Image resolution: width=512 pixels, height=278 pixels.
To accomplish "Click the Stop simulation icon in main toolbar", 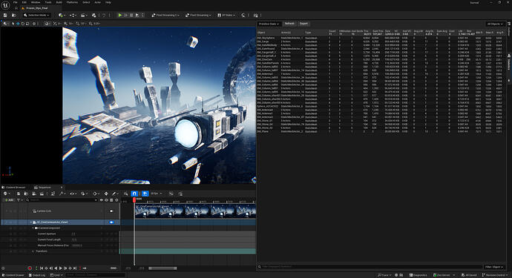I will click(131, 15).
